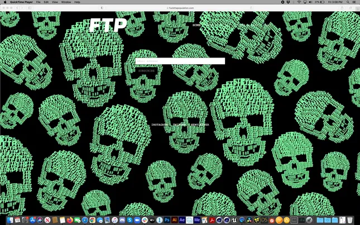Open DS application in dock

tap(264, 220)
